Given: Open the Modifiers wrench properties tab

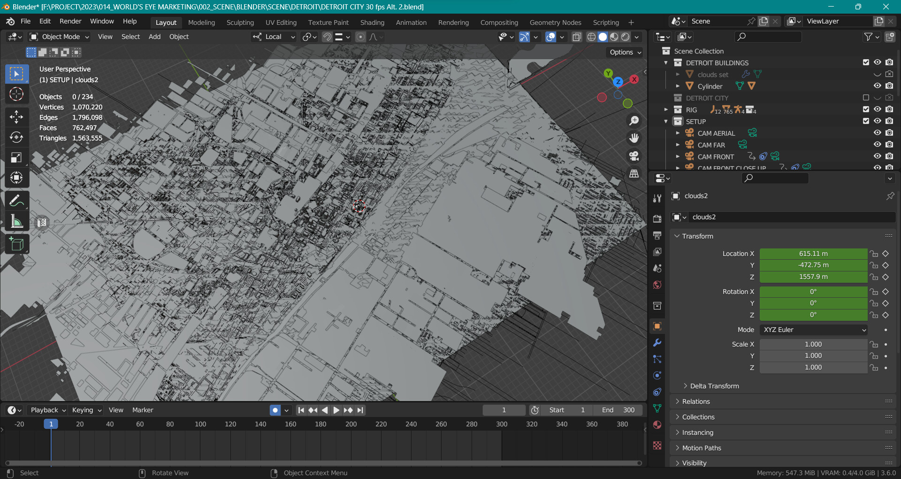Looking at the screenshot, I should click(x=657, y=343).
